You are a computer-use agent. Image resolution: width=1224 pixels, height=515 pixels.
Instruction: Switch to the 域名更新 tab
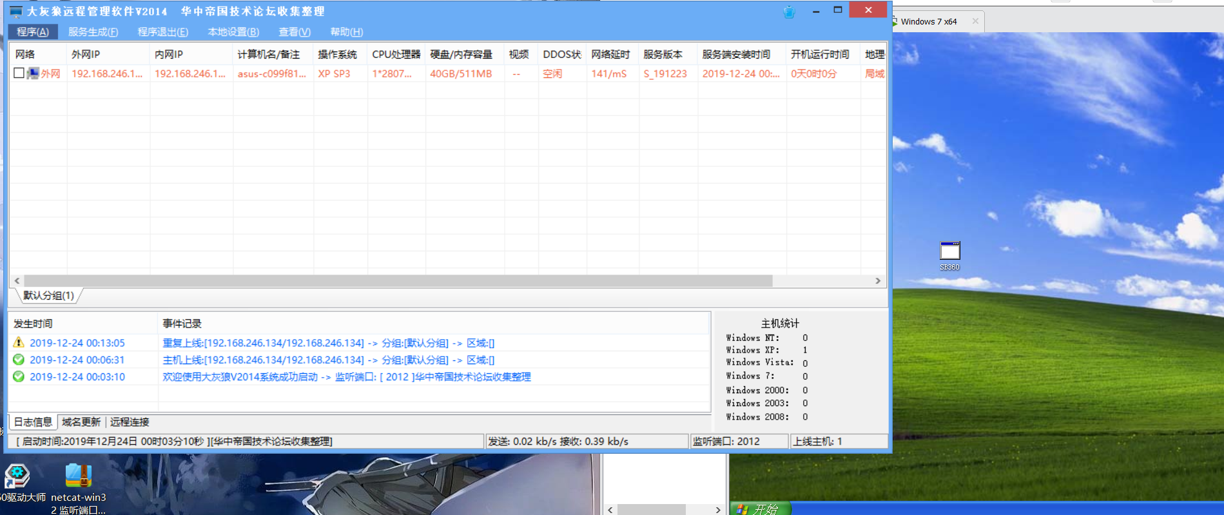click(x=81, y=422)
